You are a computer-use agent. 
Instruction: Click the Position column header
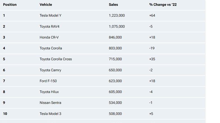coord(10,5)
